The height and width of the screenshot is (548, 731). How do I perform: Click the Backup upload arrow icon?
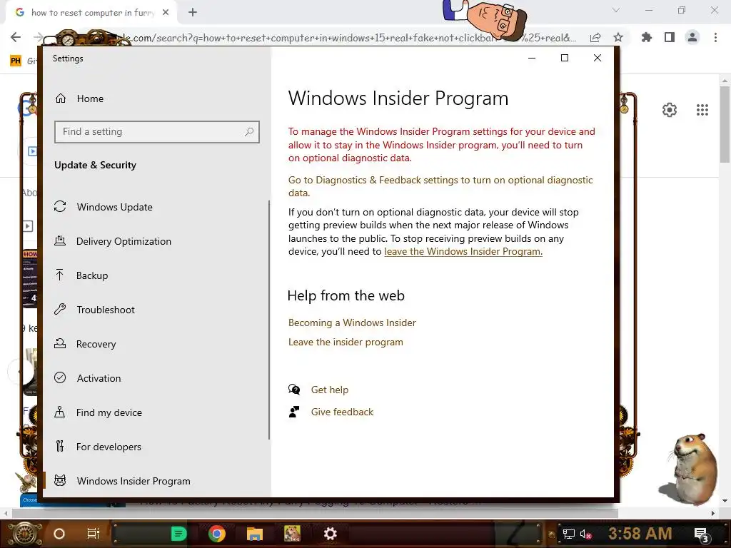point(60,275)
